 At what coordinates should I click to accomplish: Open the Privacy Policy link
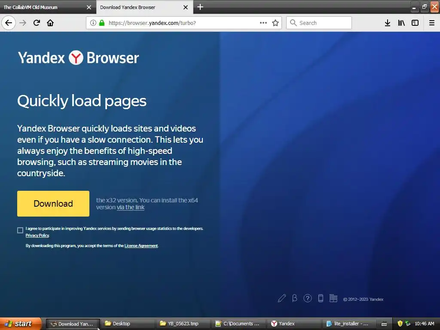coord(37,235)
